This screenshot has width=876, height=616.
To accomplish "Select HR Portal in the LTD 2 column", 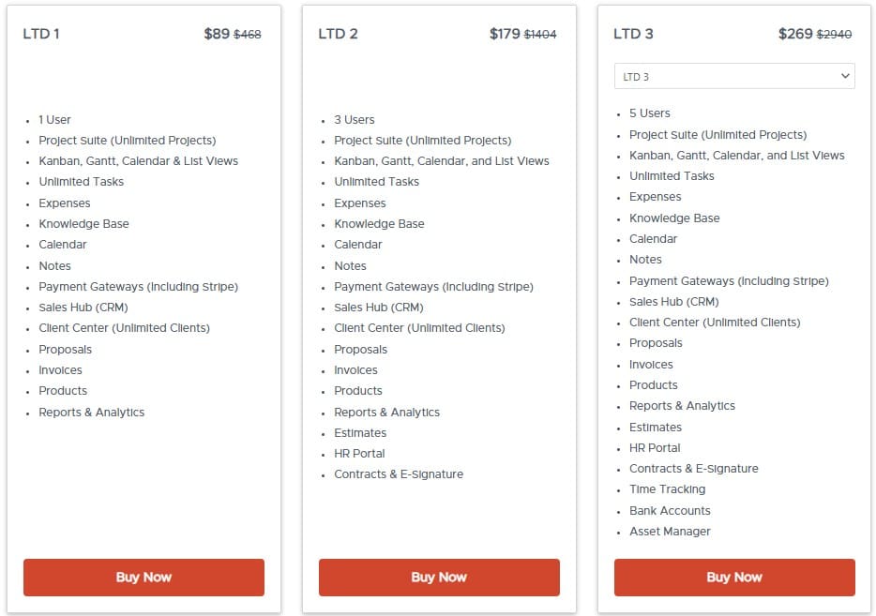I will click(x=360, y=453).
